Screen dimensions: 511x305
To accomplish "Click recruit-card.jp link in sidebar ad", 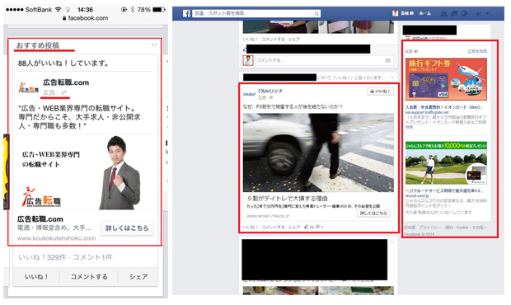I will point(417,196).
